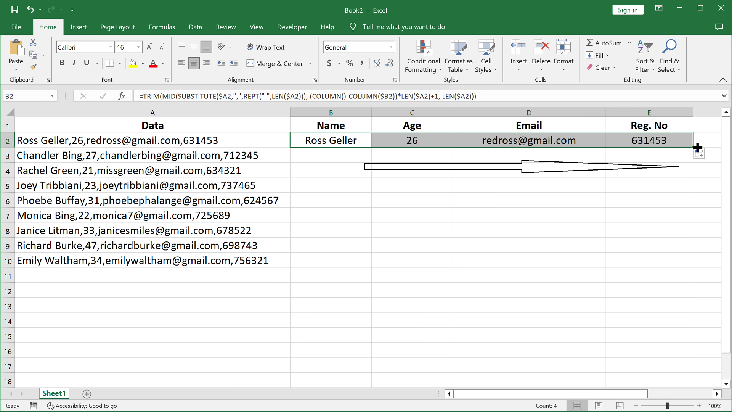732x412 pixels.
Task: Open the font size dropdown
Action: (138, 47)
